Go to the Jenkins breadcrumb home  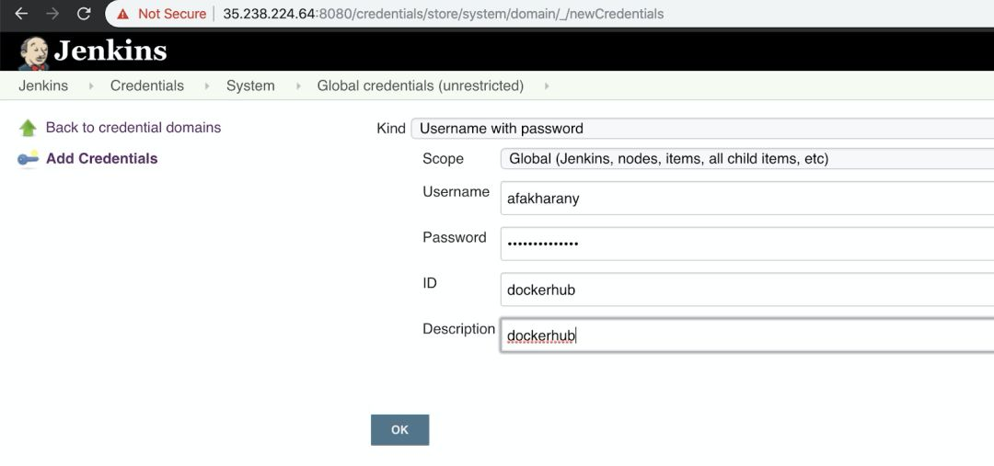point(43,85)
